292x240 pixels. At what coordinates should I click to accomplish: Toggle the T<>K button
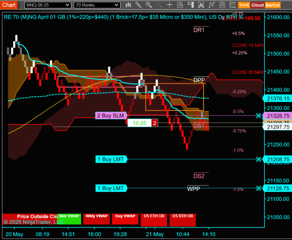pyautogui.click(x=244, y=5)
